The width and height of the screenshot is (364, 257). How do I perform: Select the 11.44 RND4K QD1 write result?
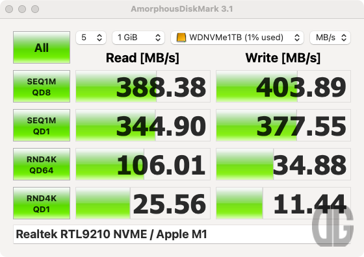coord(283,203)
